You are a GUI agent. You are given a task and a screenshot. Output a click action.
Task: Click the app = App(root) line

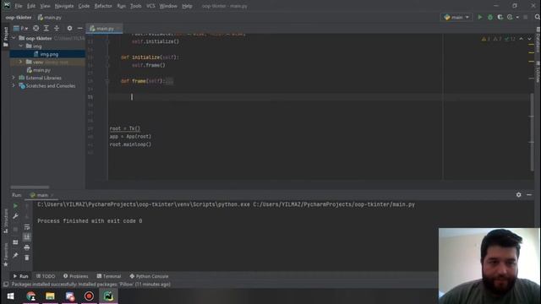130,137
